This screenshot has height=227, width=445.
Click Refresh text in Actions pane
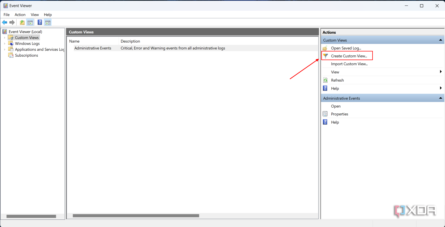[337, 80]
